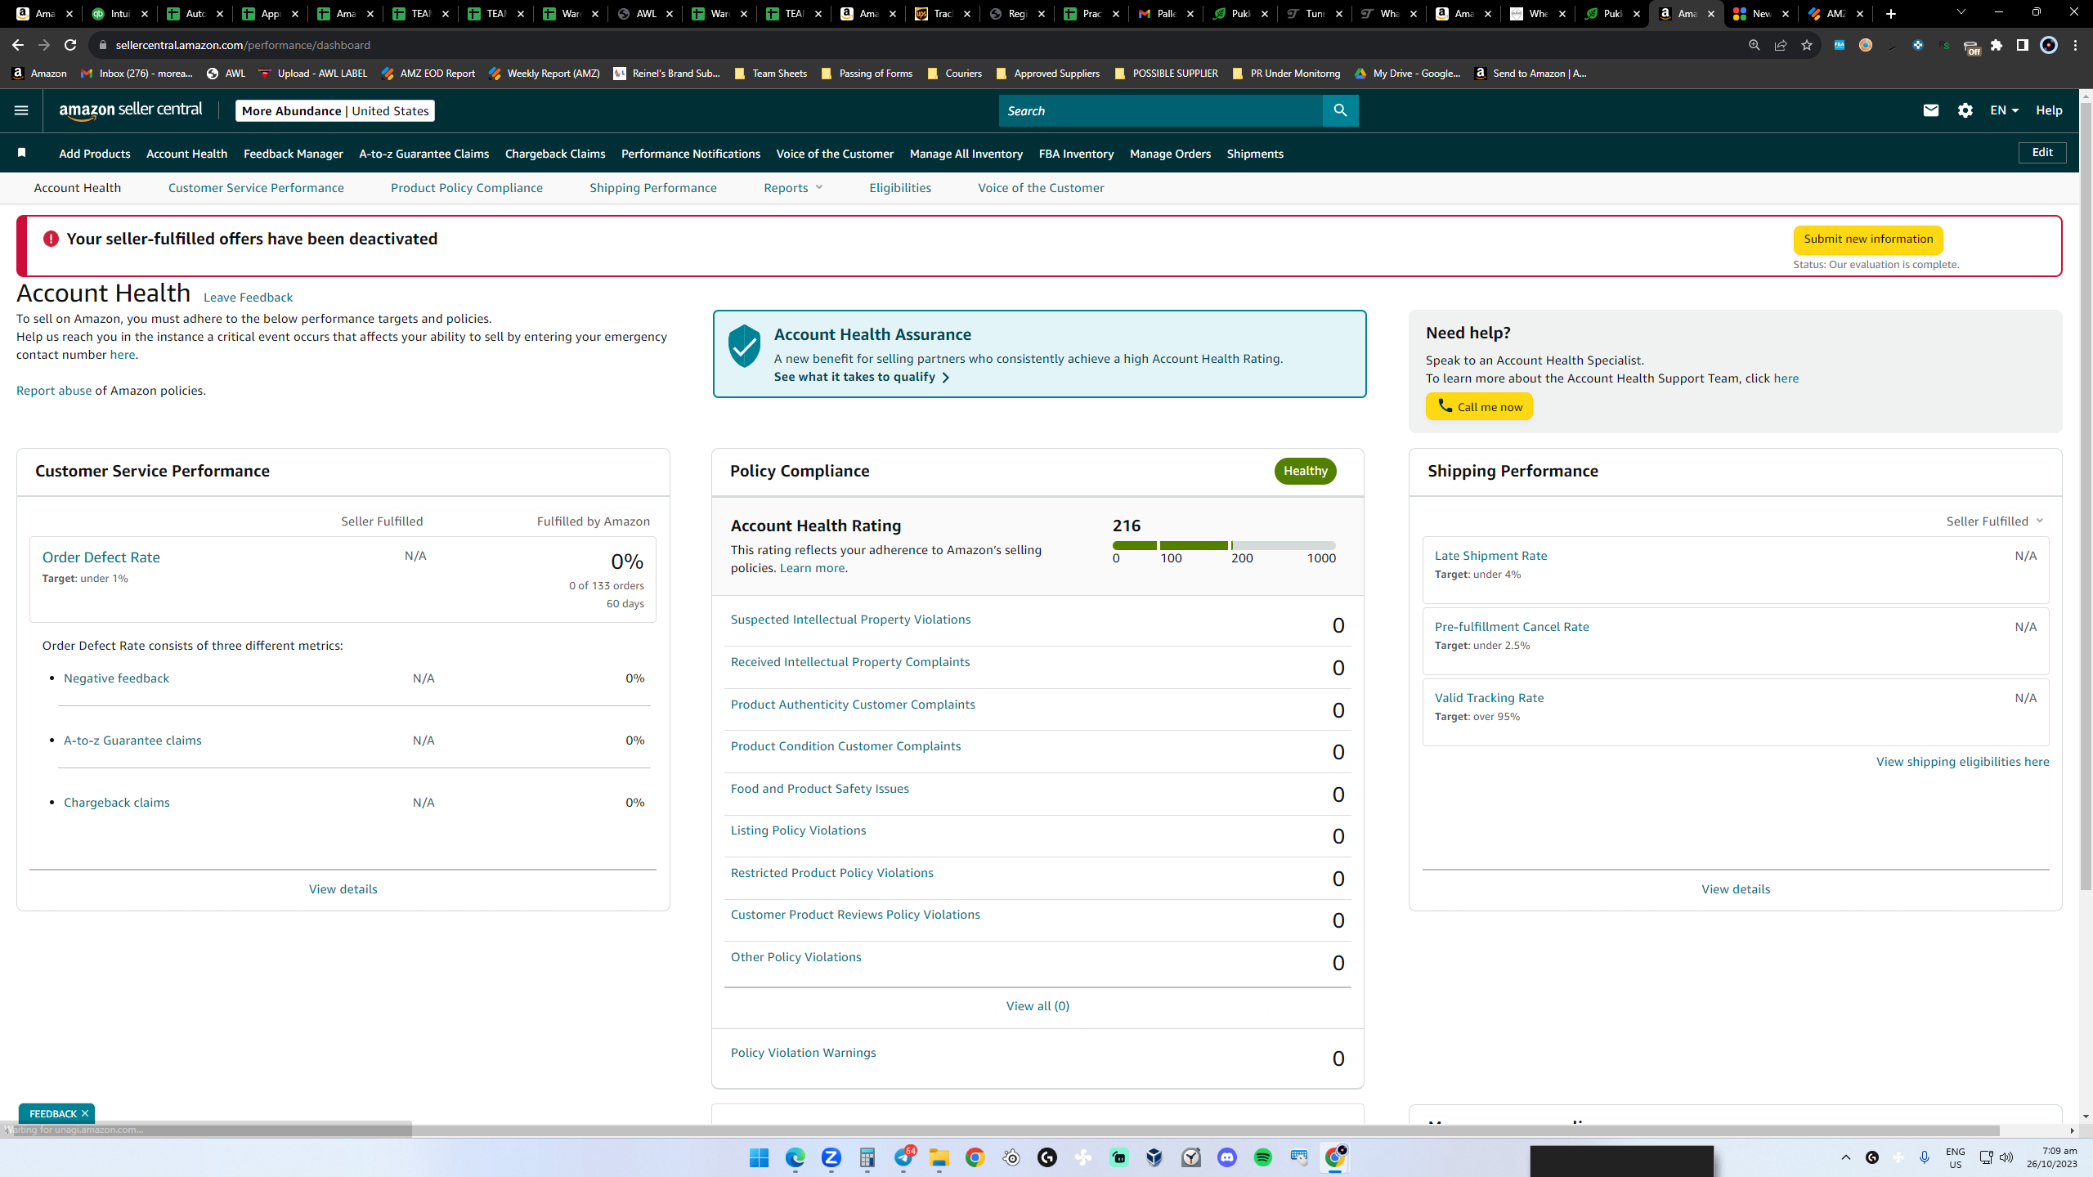Screen dimensions: 2093x1177
Task: Open Zoom from the taskbar
Action: pos(831,1157)
